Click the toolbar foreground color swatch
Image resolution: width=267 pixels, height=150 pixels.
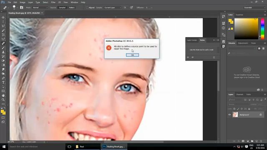[x=3, y=112]
